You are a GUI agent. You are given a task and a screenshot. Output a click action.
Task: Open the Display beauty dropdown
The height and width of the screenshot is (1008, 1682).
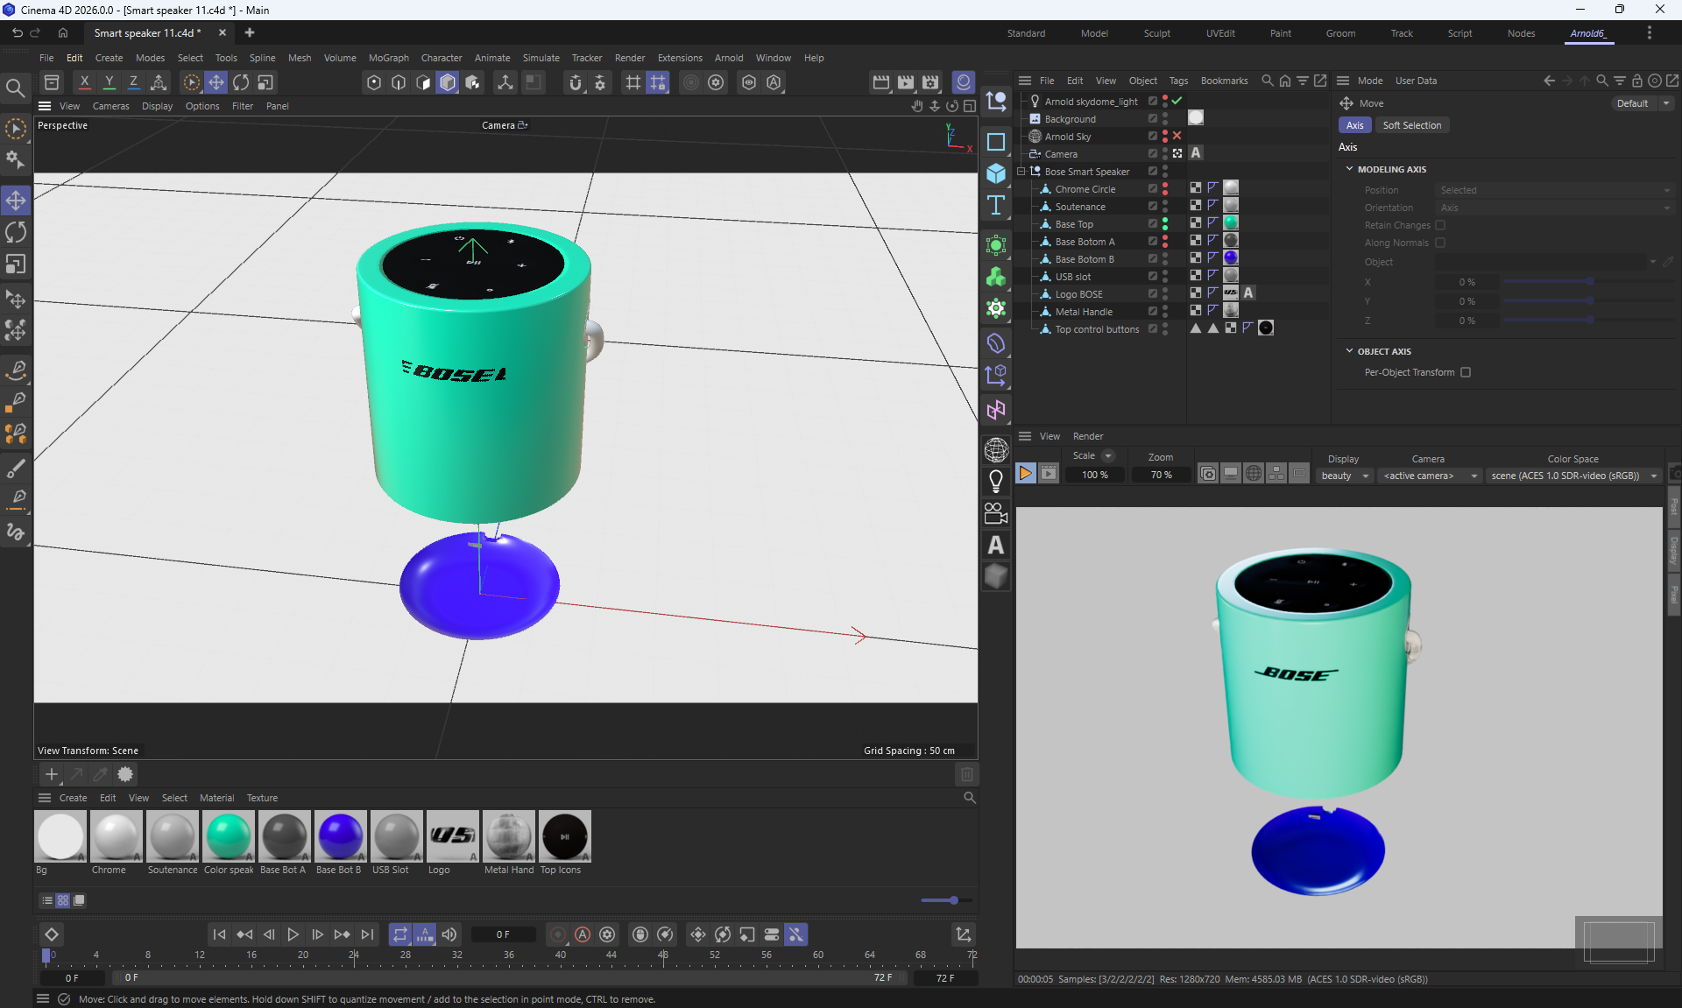pos(1345,476)
